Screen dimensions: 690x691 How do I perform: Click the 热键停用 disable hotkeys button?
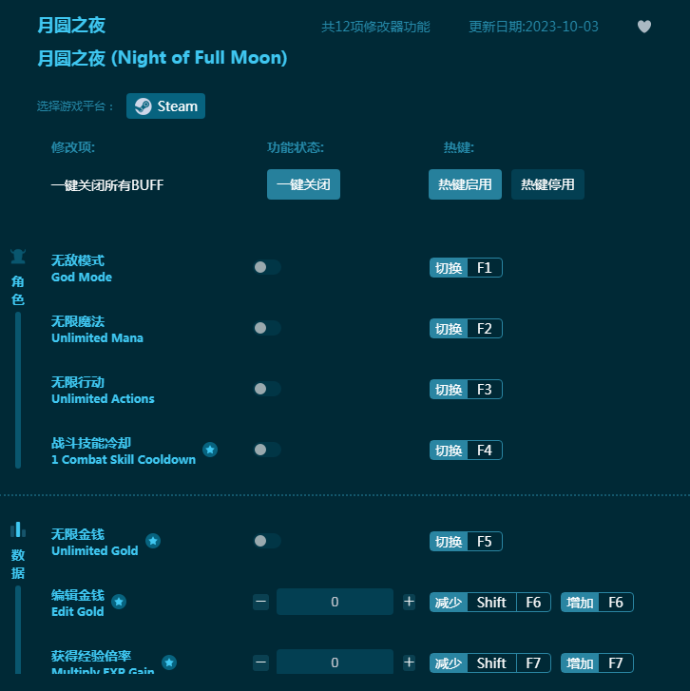(547, 184)
